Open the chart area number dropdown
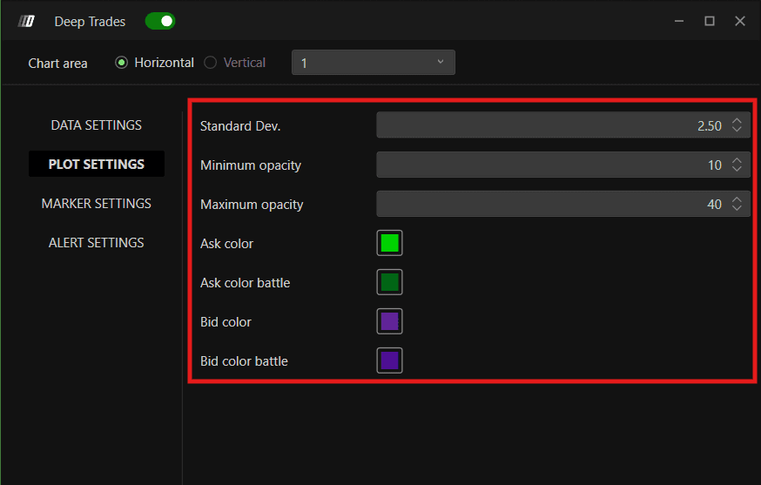 point(374,63)
